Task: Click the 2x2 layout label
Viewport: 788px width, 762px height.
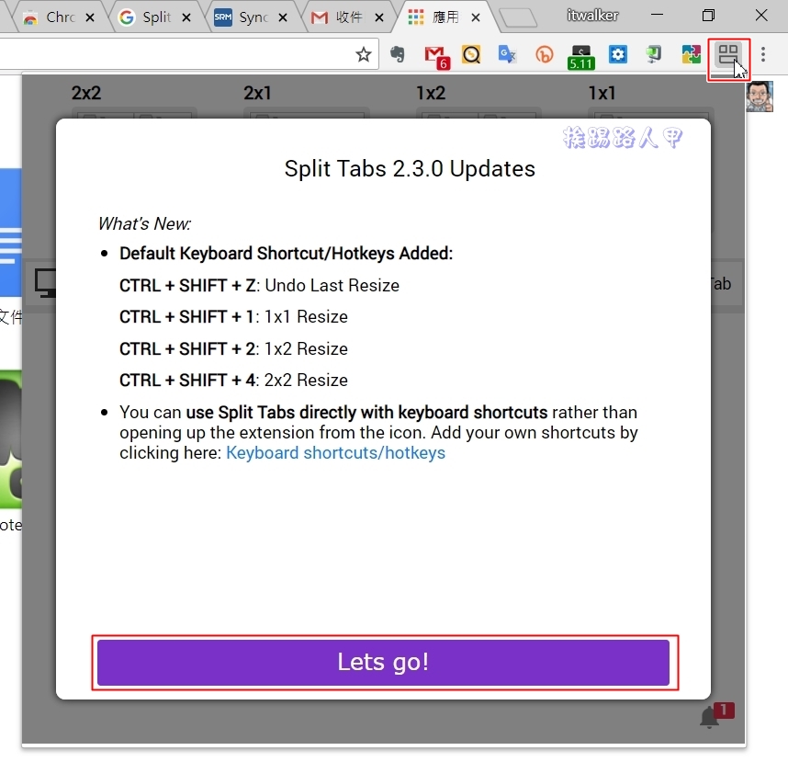Action: click(86, 93)
